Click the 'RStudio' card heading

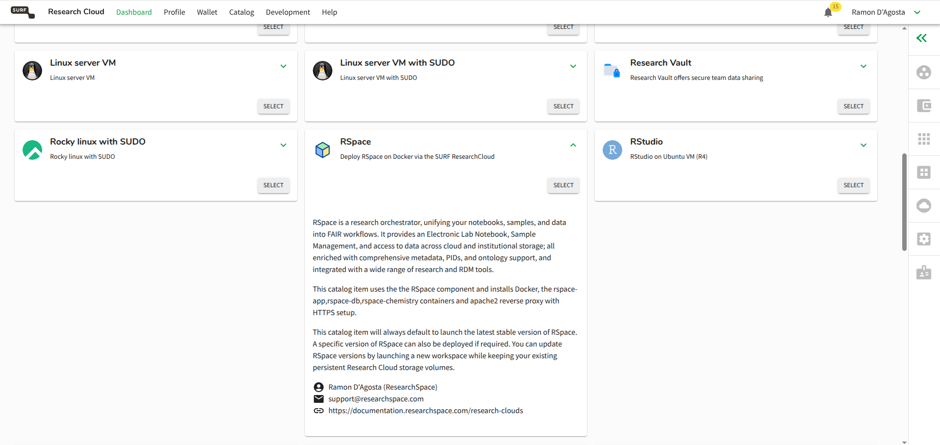tap(646, 142)
